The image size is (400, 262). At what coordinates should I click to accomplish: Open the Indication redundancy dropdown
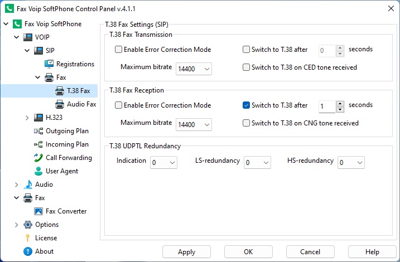click(x=163, y=163)
